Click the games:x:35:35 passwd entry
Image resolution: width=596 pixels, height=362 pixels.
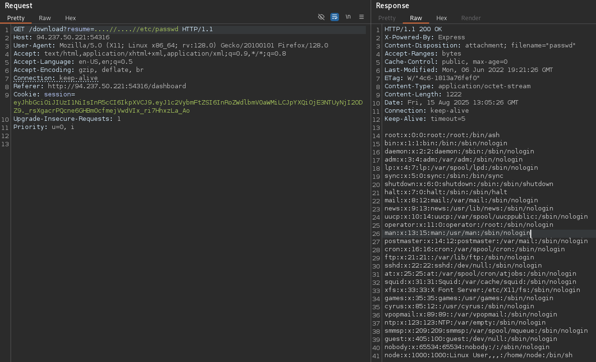469,298
